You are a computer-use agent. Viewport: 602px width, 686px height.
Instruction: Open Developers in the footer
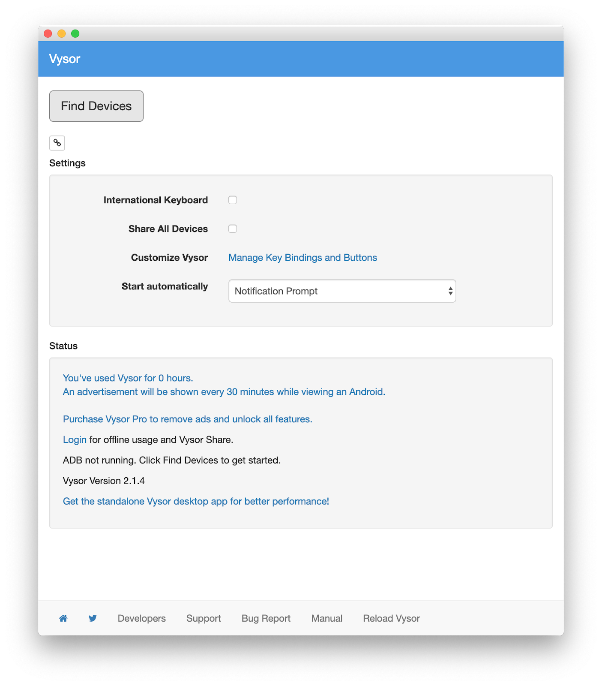coord(142,618)
